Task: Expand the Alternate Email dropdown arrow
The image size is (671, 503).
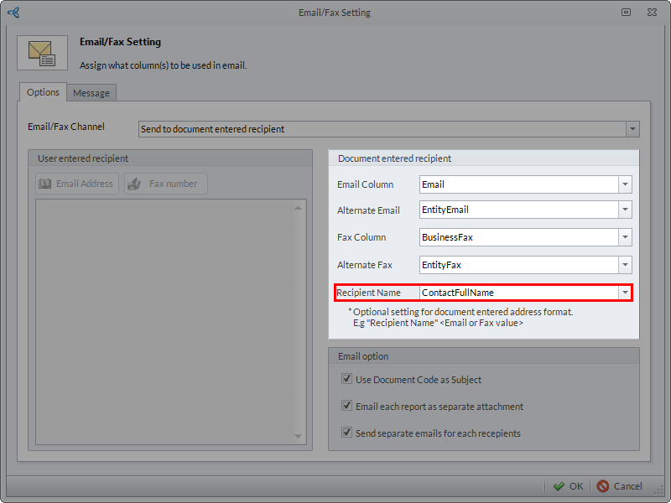Action: coord(625,211)
